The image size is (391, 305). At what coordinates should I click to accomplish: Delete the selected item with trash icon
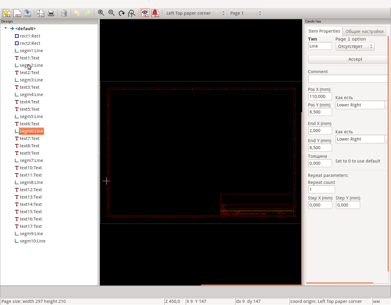tap(64, 13)
